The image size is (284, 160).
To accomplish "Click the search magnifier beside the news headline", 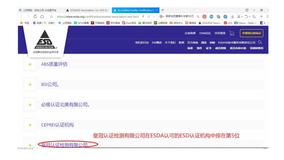I will [x=198, y=16].
